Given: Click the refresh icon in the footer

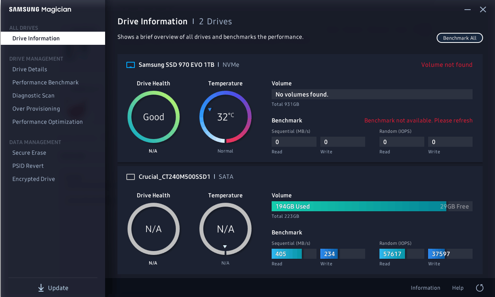Looking at the screenshot, I should [x=480, y=288].
